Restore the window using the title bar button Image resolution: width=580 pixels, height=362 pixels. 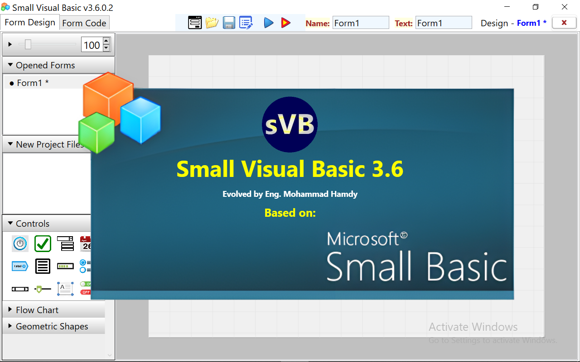click(536, 7)
